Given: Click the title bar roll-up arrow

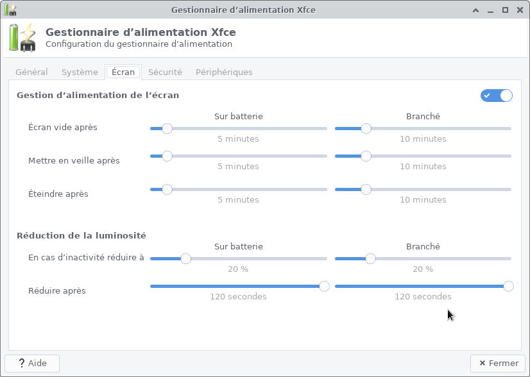Looking at the screenshot, I should 475,10.
